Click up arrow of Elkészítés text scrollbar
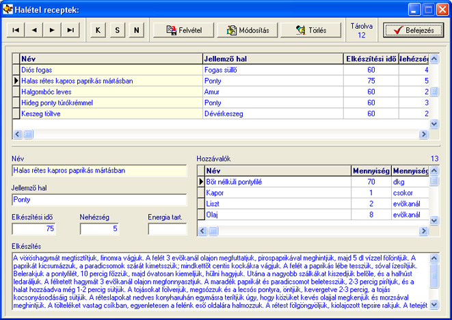Image resolution: width=452 pixels, height=320 pixels. 434,258
